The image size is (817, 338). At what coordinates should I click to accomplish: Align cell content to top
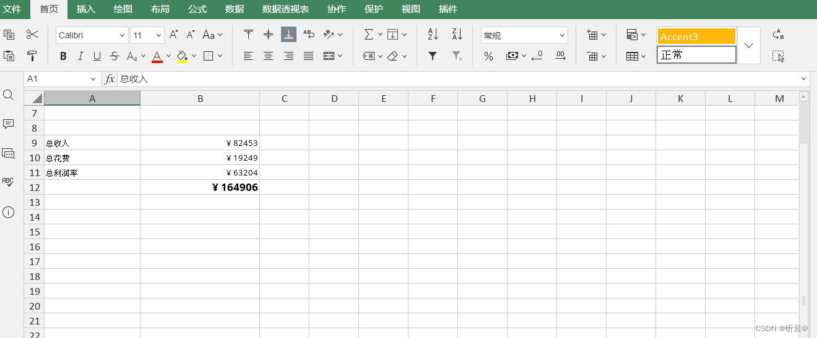tap(248, 35)
